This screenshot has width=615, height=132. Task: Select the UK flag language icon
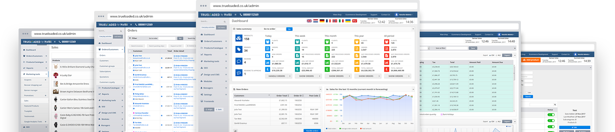pos(309,21)
